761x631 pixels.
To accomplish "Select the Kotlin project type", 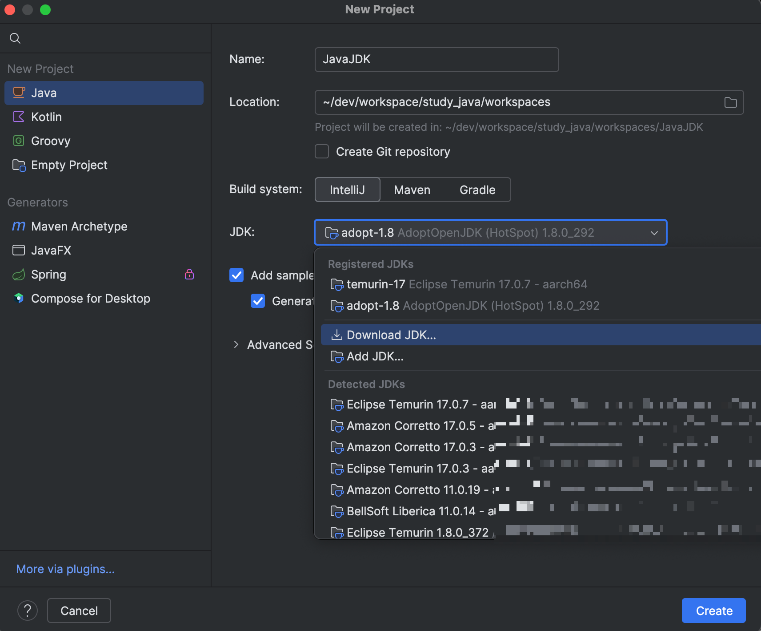I will 104,117.
